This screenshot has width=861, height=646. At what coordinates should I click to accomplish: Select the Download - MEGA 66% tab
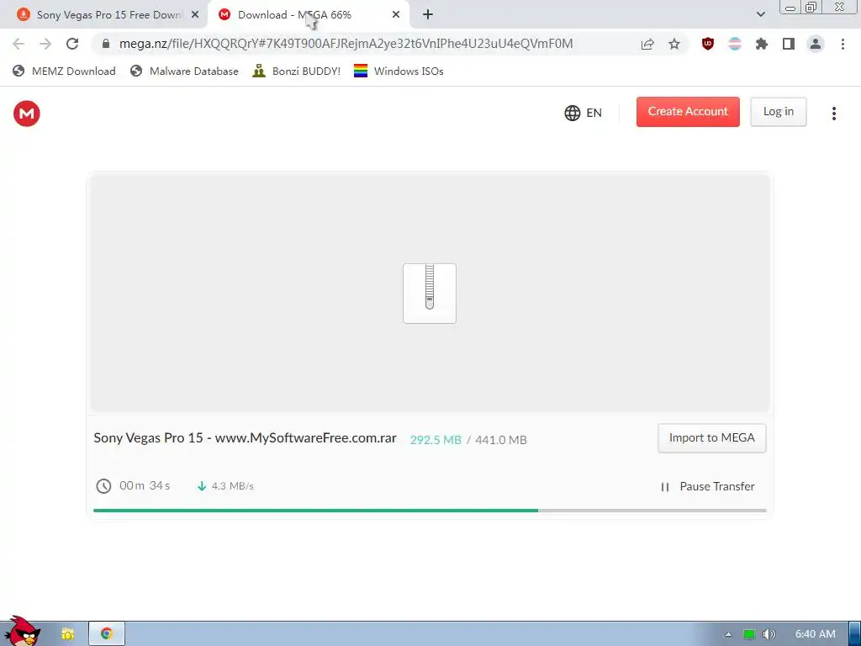[x=308, y=15]
